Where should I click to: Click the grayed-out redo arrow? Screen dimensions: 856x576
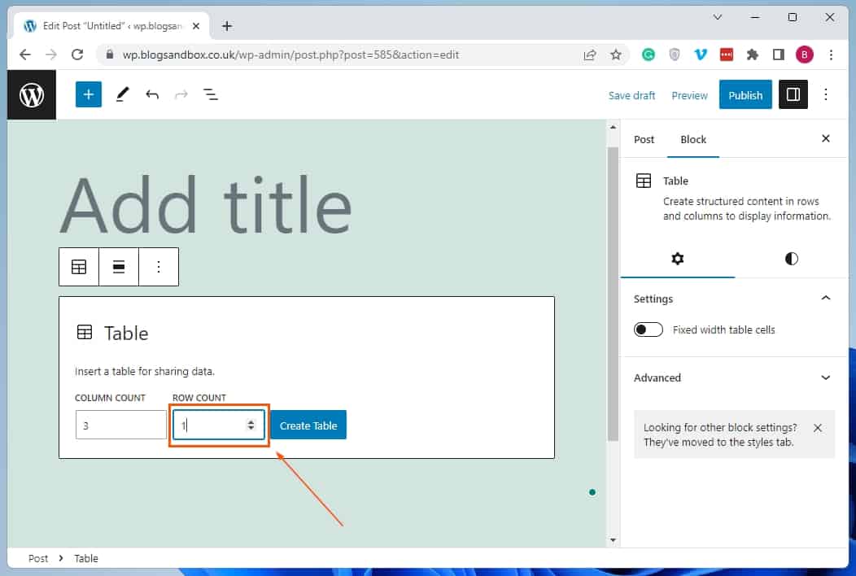point(181,94)
